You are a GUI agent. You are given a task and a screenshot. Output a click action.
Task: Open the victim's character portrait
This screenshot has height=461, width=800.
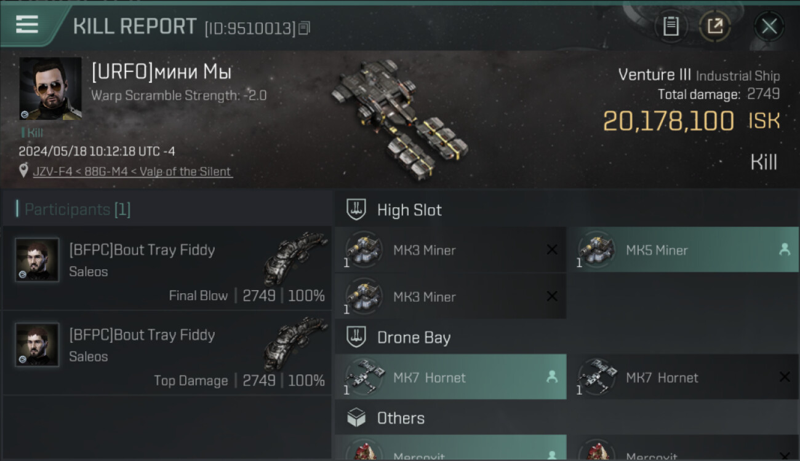50,89
